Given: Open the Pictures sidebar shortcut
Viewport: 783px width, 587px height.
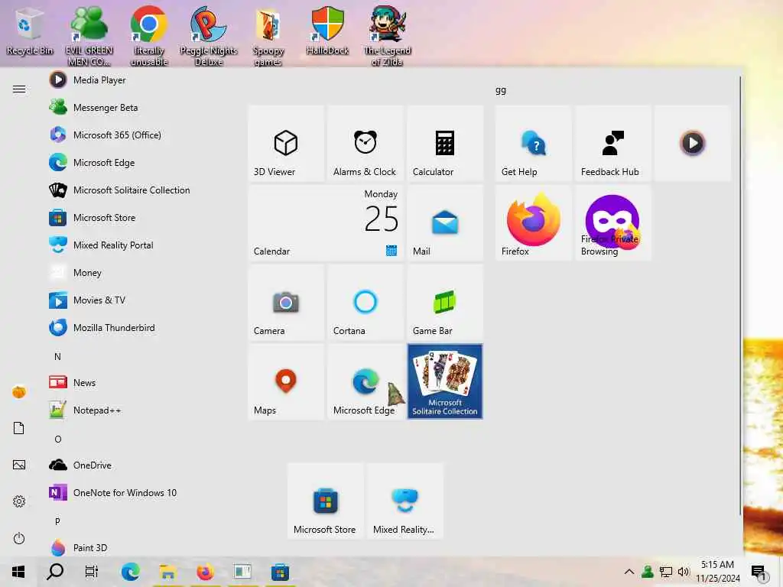Looking at the screenshot, I should (19, 465).
